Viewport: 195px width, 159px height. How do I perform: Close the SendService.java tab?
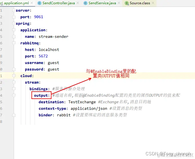click(119, 3)
